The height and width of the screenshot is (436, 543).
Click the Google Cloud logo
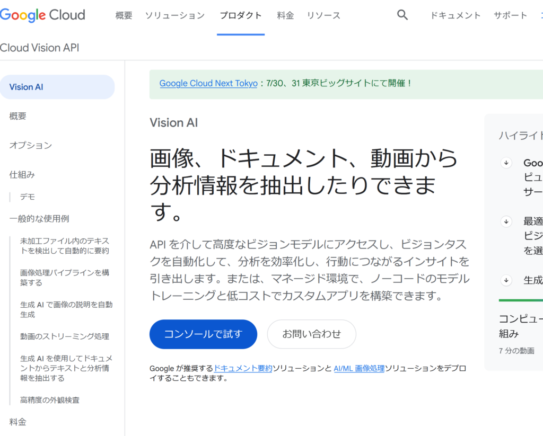point(42,15)
